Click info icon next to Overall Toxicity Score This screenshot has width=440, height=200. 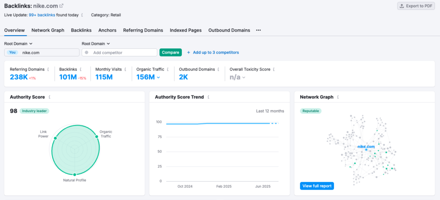pyautogui.click(x=274, y=69)
